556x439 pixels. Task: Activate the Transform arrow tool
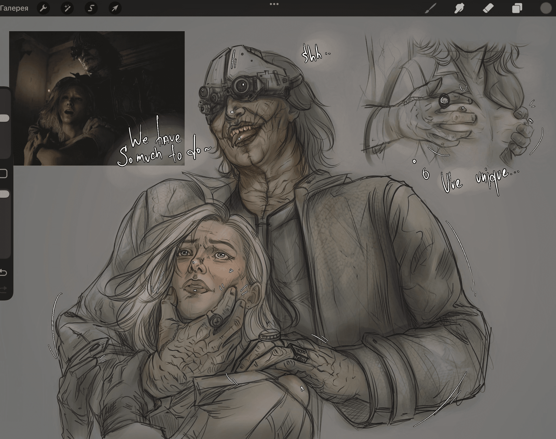115,8
